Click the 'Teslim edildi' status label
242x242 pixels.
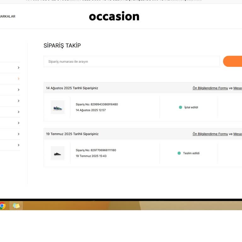coord(191,153)
